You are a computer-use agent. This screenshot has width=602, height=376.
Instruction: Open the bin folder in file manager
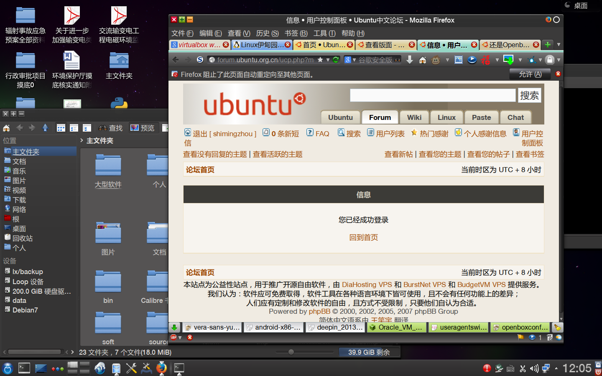coord(108,287)
